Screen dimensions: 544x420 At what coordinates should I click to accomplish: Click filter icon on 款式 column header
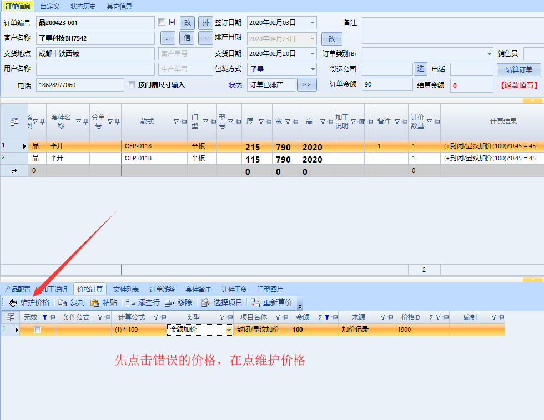pyautogui.click(x=176, y=122)
